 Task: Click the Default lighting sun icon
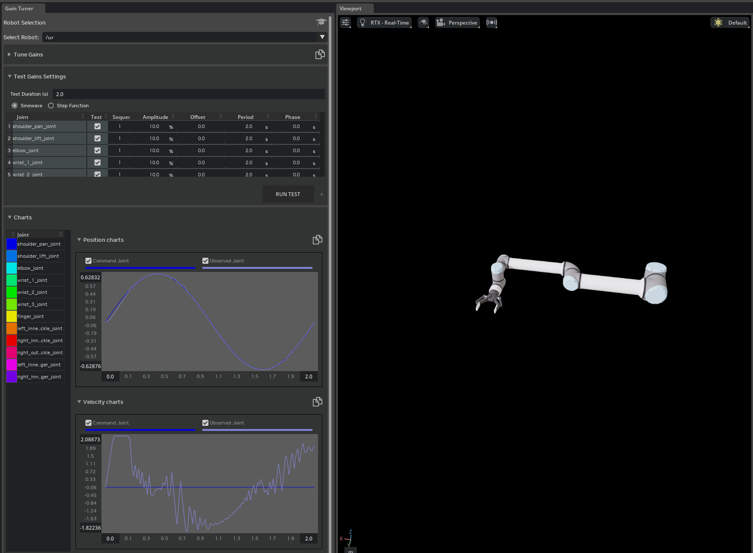tap(718, 23)
